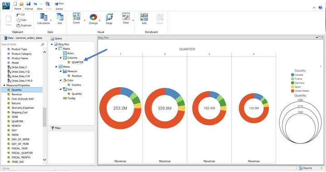Open a file using the folder icon
Viewport: 326px width, 172px height.
tap(21, 4)
